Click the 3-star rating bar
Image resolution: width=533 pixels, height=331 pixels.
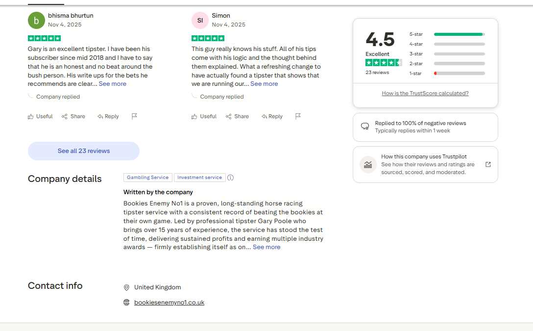[x=447, y=54]
